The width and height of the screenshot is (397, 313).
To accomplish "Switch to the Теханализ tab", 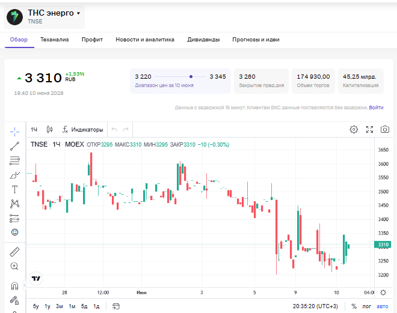I will 54,40.
